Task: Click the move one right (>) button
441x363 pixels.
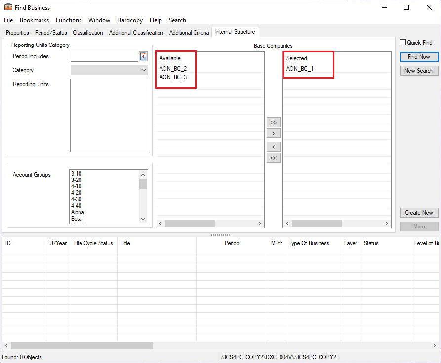Action: point(273,133)
